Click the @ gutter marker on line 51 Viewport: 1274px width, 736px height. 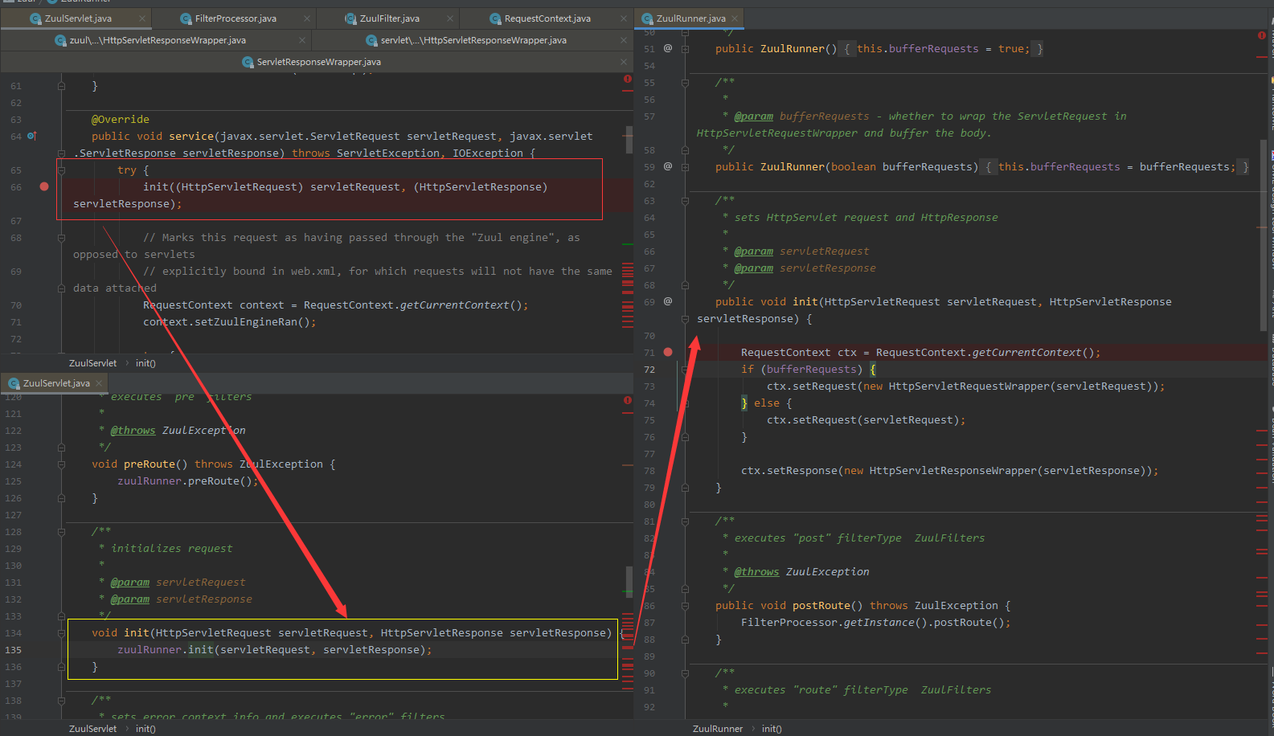coord(668,48)
